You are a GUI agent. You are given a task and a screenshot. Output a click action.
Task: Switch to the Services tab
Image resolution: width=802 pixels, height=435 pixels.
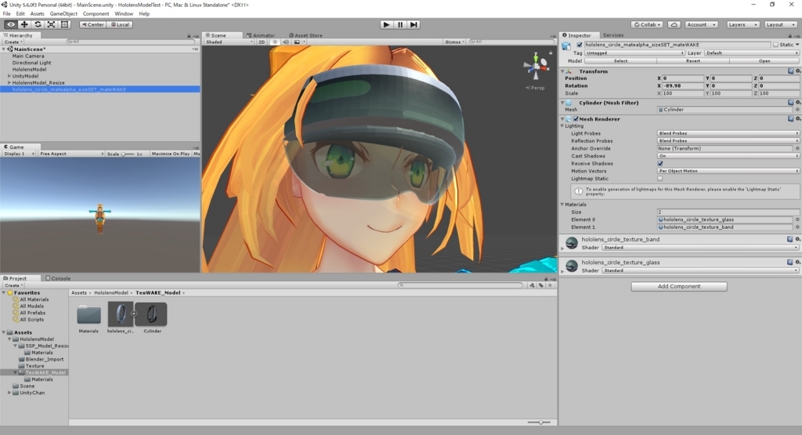pyautogui.click(x=612, y=35)
